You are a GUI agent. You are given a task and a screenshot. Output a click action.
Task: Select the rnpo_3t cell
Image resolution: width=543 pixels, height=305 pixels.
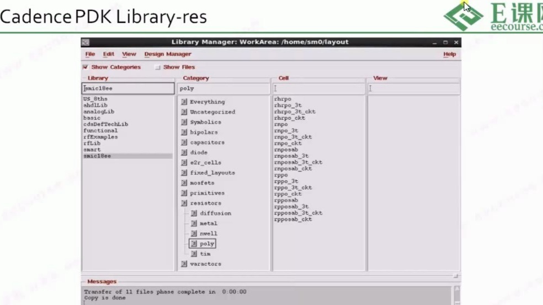[286, 131]
